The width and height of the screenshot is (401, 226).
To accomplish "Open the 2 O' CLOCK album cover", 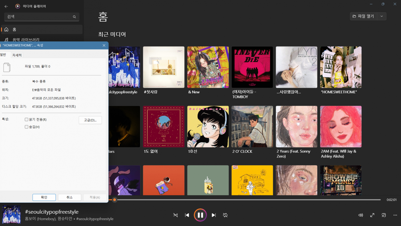I will pos(252,126).
